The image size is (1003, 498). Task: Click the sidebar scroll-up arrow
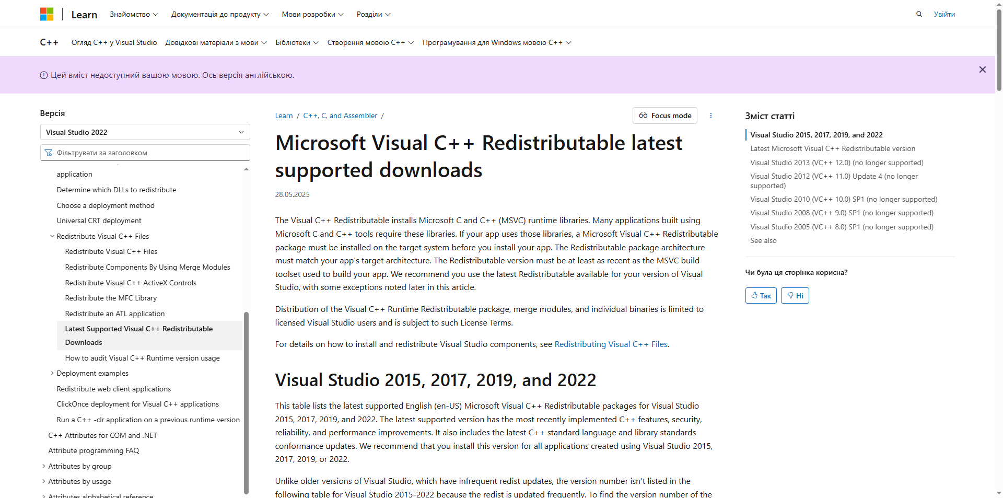[x=246, y=169]
